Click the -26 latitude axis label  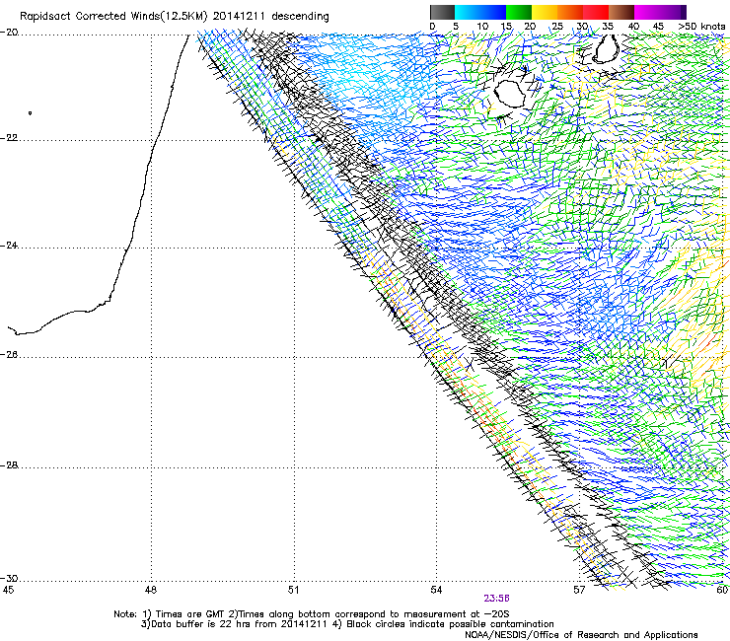pos(10,355)
